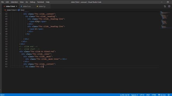Click the html element icon in breadcrumb

(19, 10)
